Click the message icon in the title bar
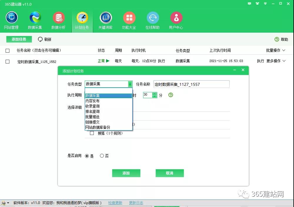This screenshot has height=207, width=294. point(249,4)
